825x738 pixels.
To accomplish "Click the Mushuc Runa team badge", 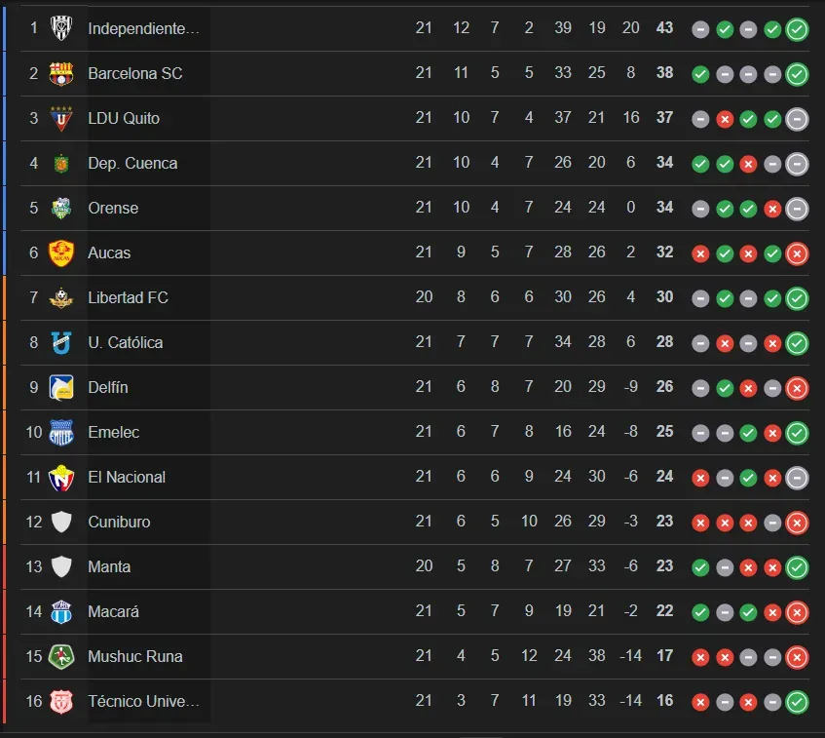I will coord(61,656).
